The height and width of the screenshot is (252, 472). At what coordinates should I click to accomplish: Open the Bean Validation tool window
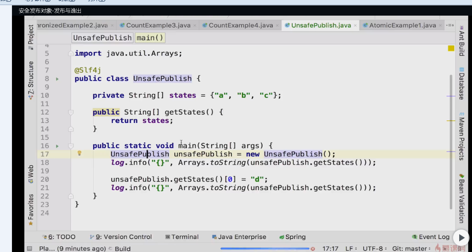(x=461, y=198)
